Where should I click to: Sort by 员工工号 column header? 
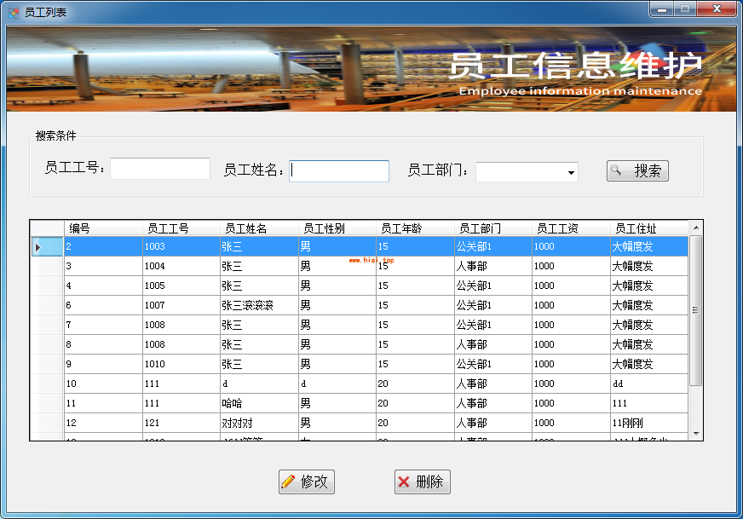[x=181, y=228]
